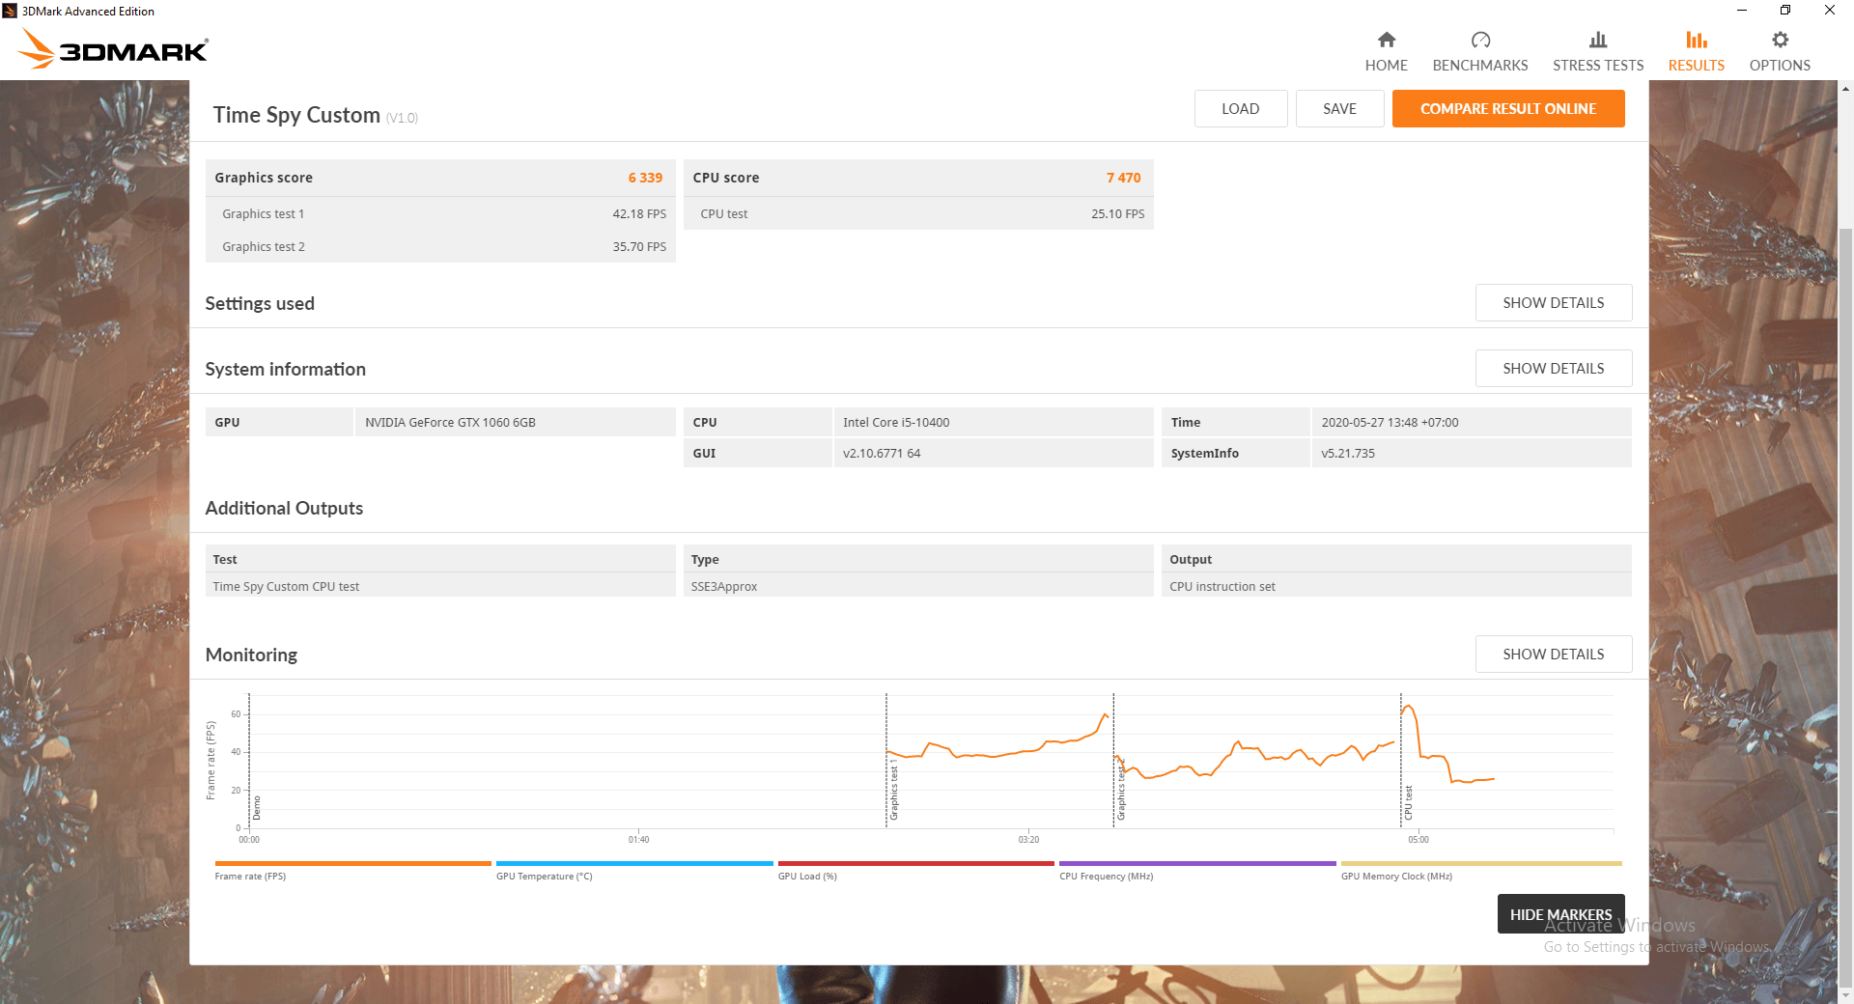This screenshot has width=1854, height=1004.
Task: Click the Demo marker on the chart
Action: [257, 808]
